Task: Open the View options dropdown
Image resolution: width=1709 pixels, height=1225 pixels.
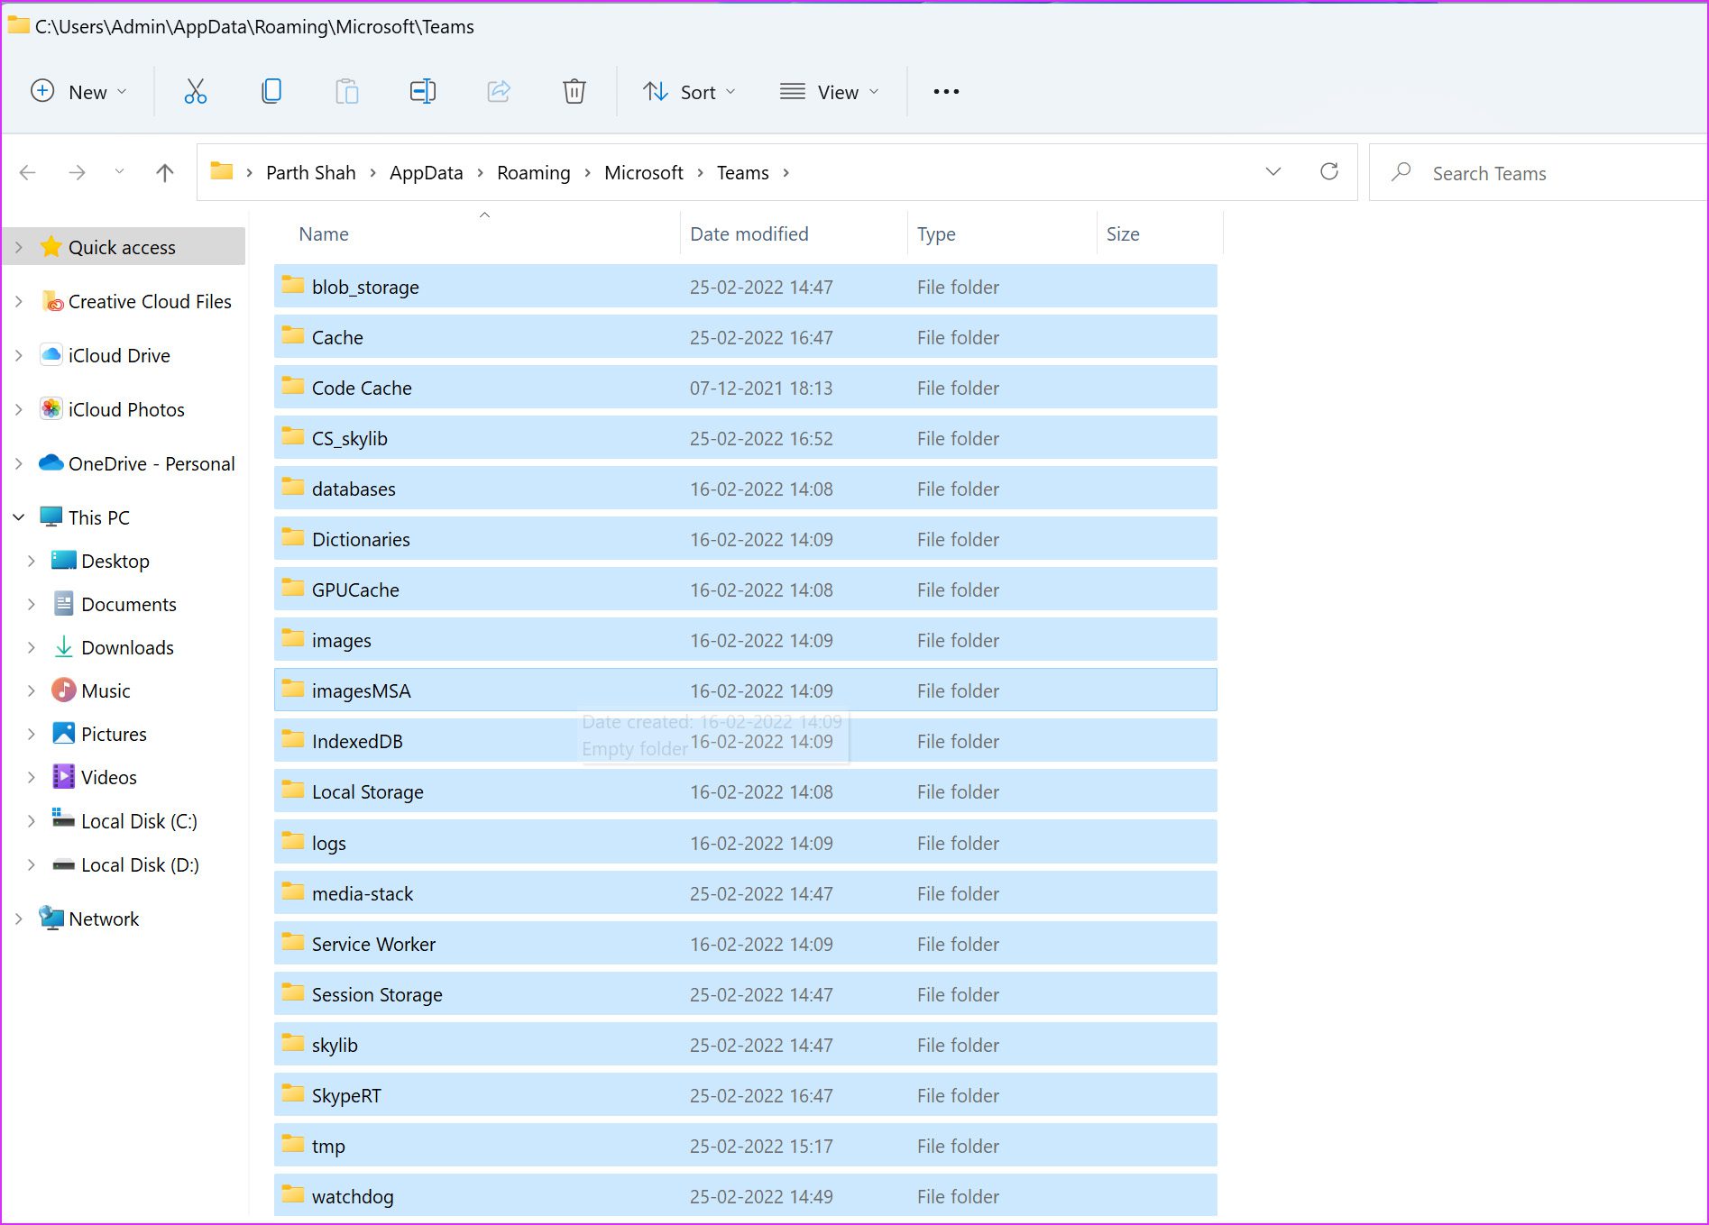Action: (x=830, y=91)
